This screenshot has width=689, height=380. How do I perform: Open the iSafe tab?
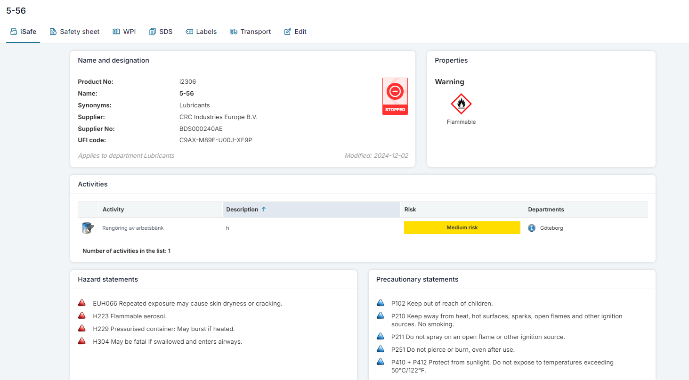coord(23,32)
